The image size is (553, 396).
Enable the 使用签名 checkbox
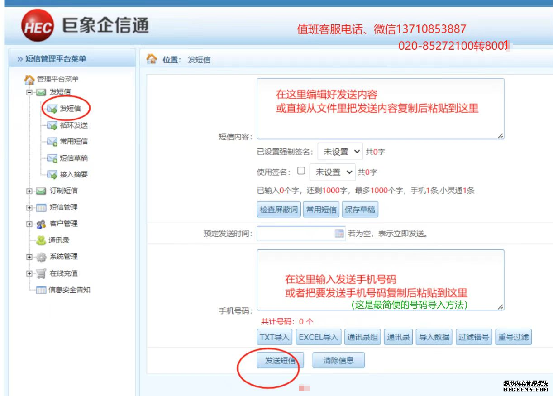coord(301,171)
